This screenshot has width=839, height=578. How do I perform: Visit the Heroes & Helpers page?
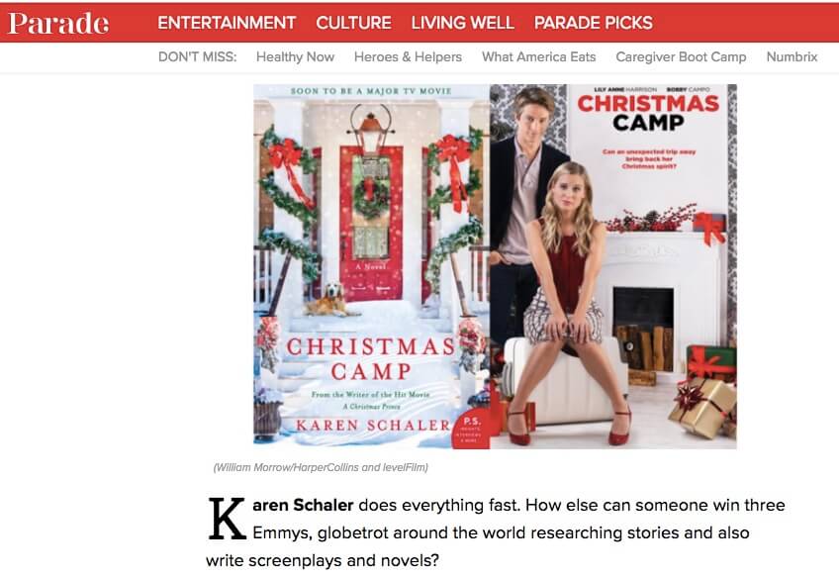pos(408,56)
